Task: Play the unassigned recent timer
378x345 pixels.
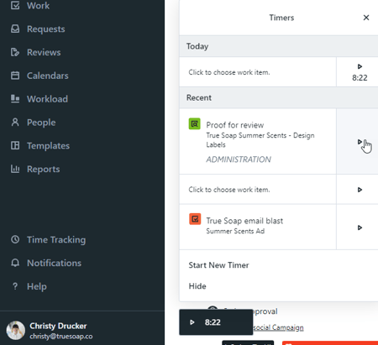Action: [x=360, y=190]
